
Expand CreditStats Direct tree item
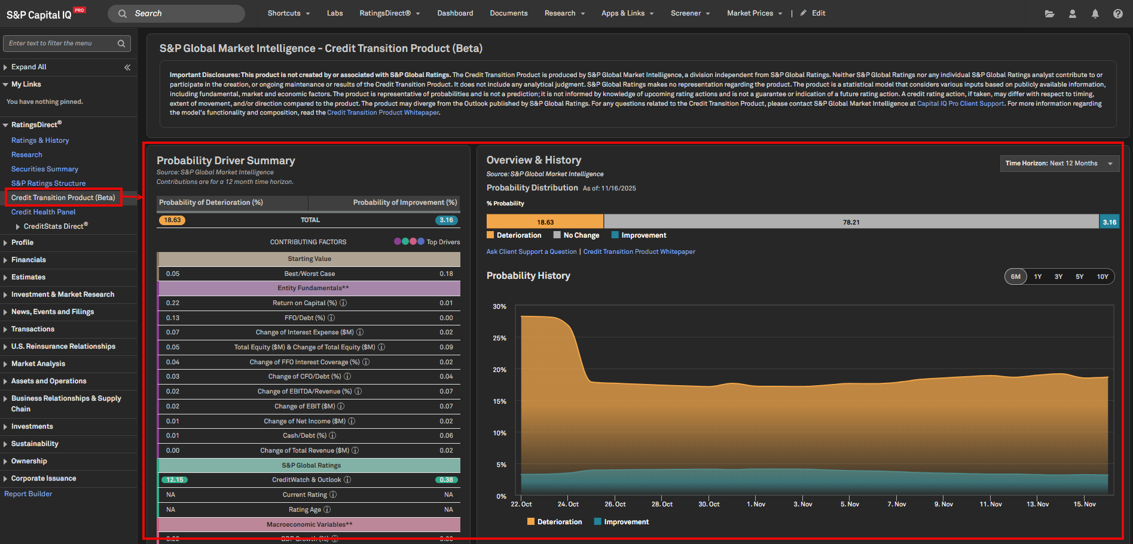(18, 226)
